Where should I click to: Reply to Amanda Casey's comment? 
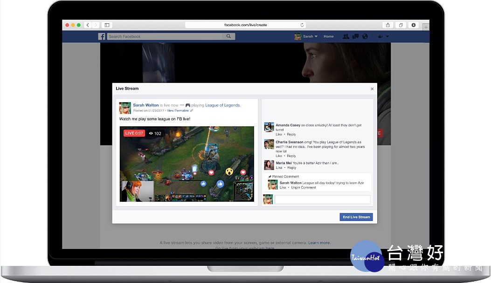click(291, 134)
